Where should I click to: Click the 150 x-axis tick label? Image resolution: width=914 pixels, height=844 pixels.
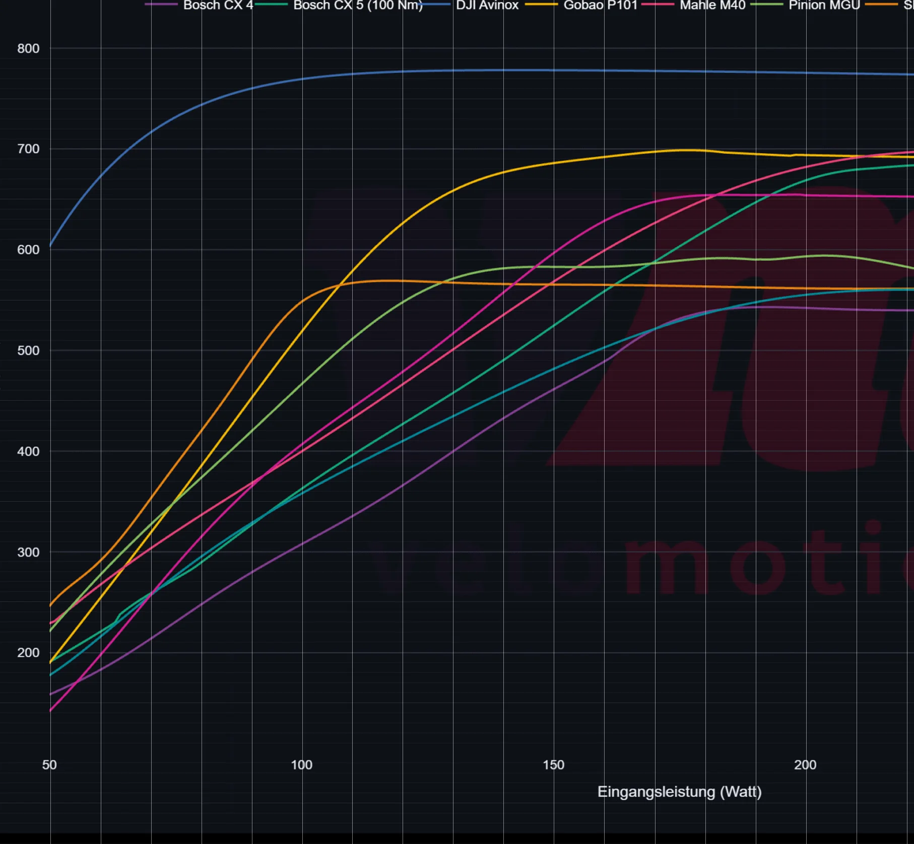point(553,765)
